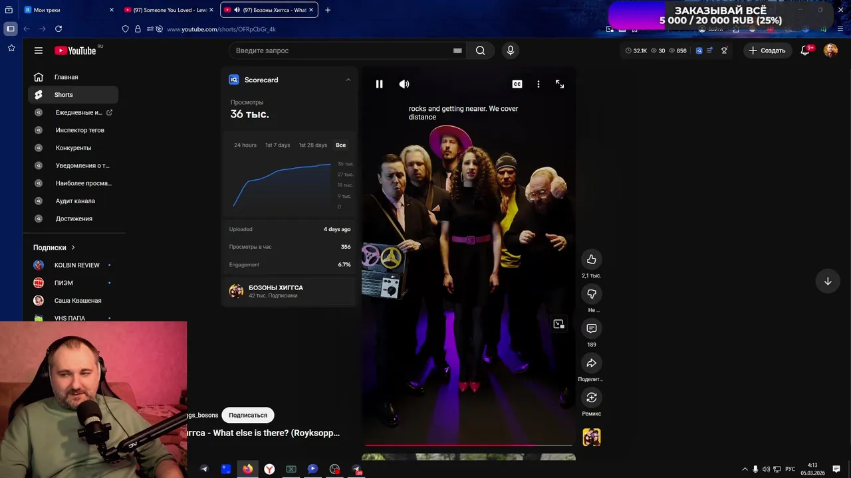Expand the Подписки section chevron
The height and width of the screenshot is (478, 851).
coord(73,248)
